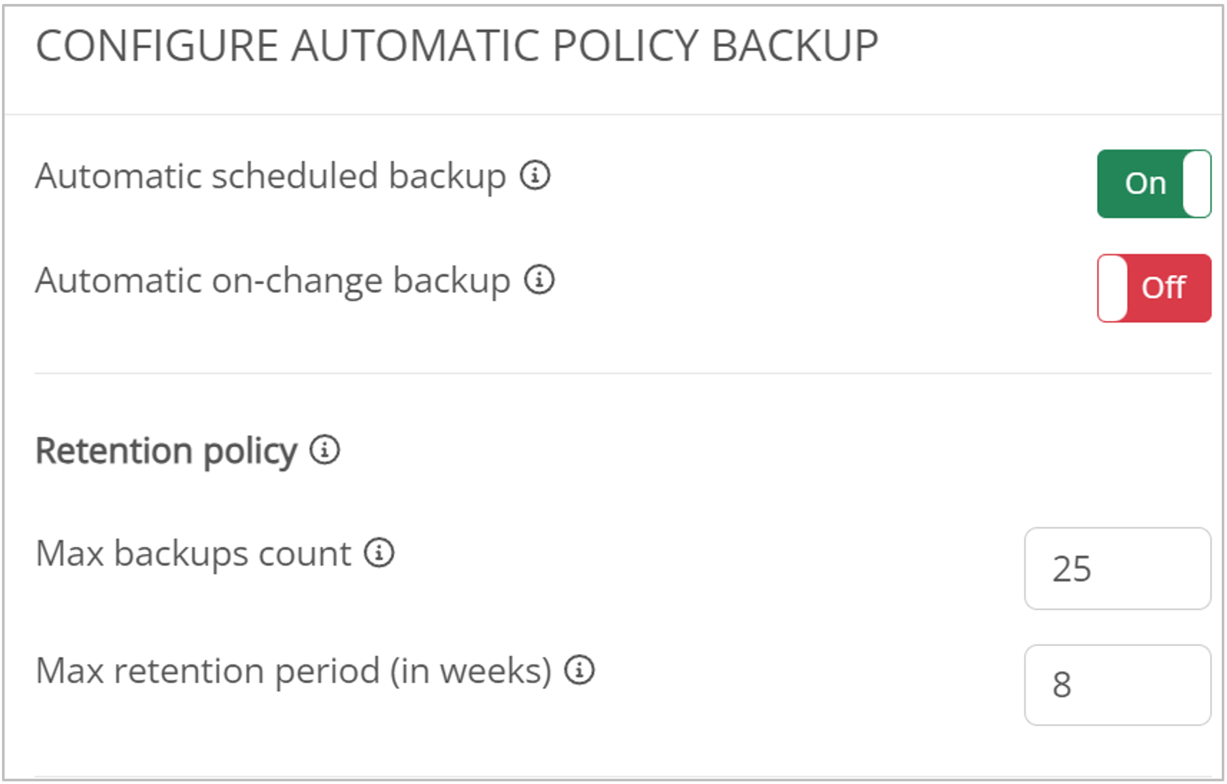Click info icon next to Max backups count
Screen dimensions: 1227x784
[379, 553]
